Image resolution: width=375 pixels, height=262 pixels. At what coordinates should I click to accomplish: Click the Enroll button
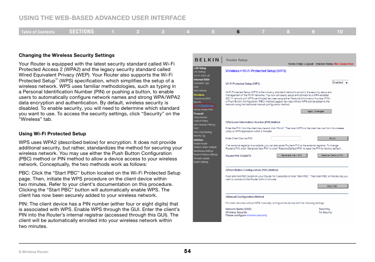pyautogui.click(x=333, y=138)
